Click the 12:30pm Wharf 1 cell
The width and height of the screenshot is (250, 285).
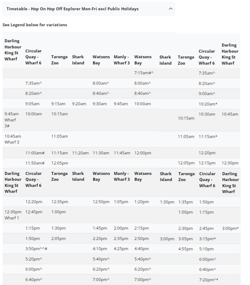click(x=13, y=215)
